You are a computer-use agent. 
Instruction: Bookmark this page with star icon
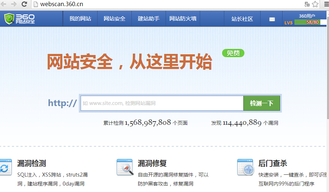(315, 4)
